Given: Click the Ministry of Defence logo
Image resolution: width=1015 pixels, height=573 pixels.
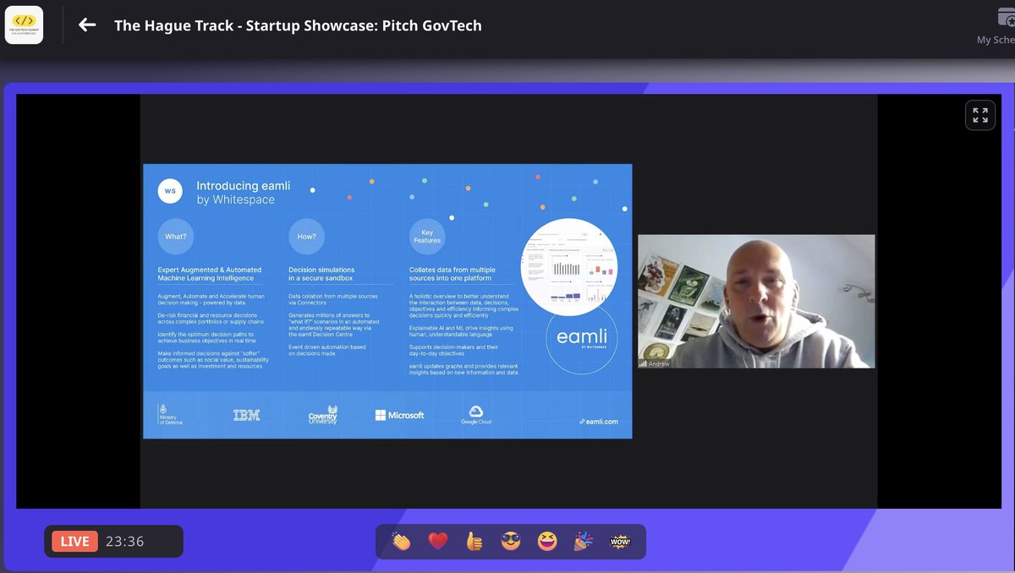Looking at the screenshot, I should (x=171, y=414).
